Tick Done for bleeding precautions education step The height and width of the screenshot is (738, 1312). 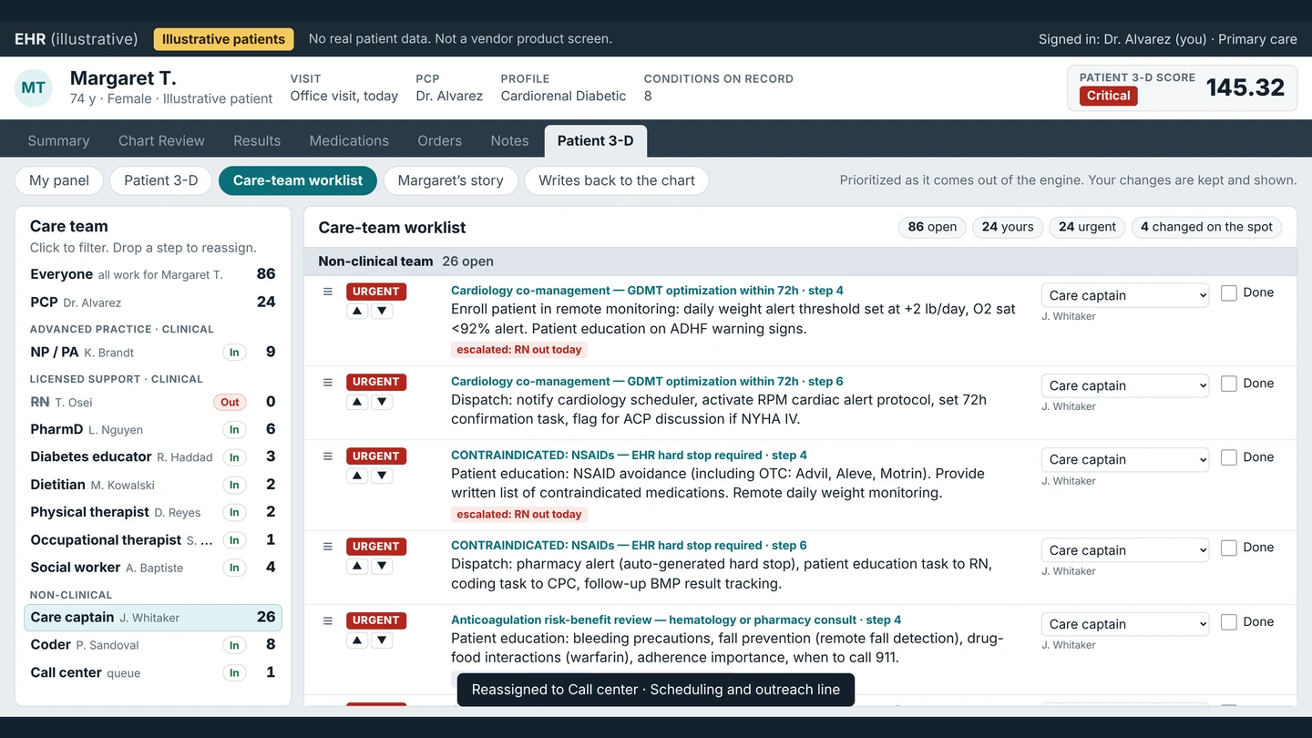tap(1229, 622)
